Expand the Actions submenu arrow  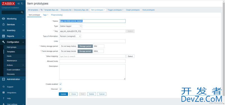click(23, 65)
